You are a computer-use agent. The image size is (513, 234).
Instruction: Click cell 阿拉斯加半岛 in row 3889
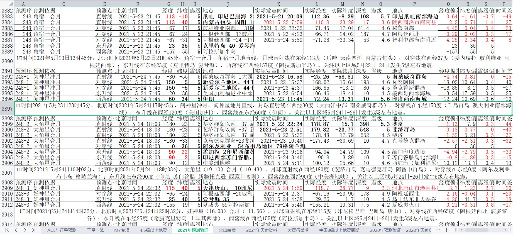click(x=228, y=52)
